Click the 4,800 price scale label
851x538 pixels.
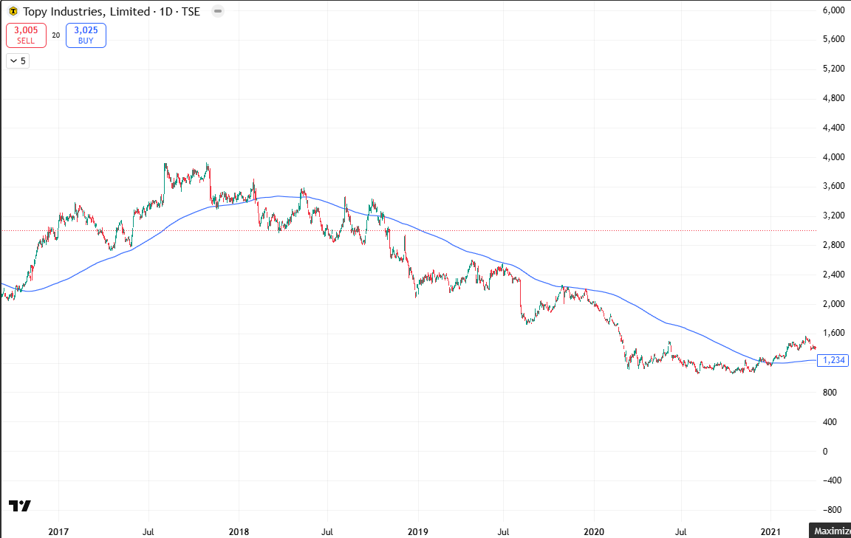833,98
